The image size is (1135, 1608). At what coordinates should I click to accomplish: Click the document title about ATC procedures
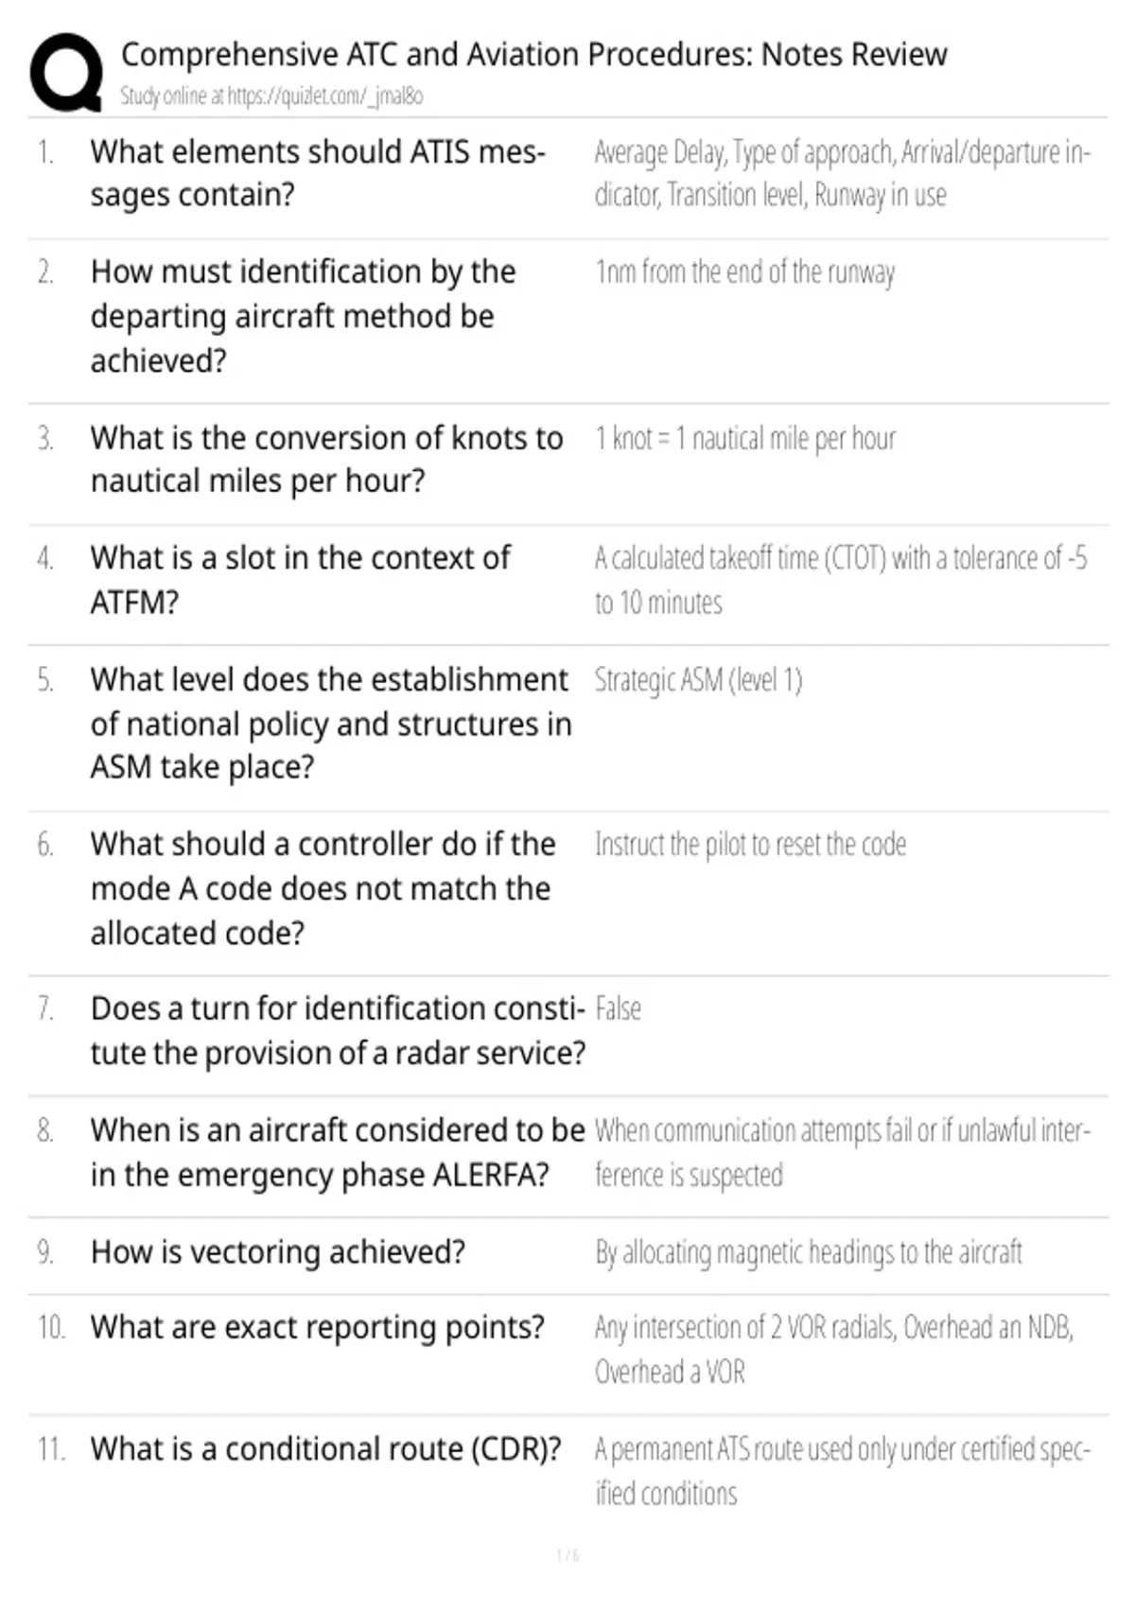(533, 55)
